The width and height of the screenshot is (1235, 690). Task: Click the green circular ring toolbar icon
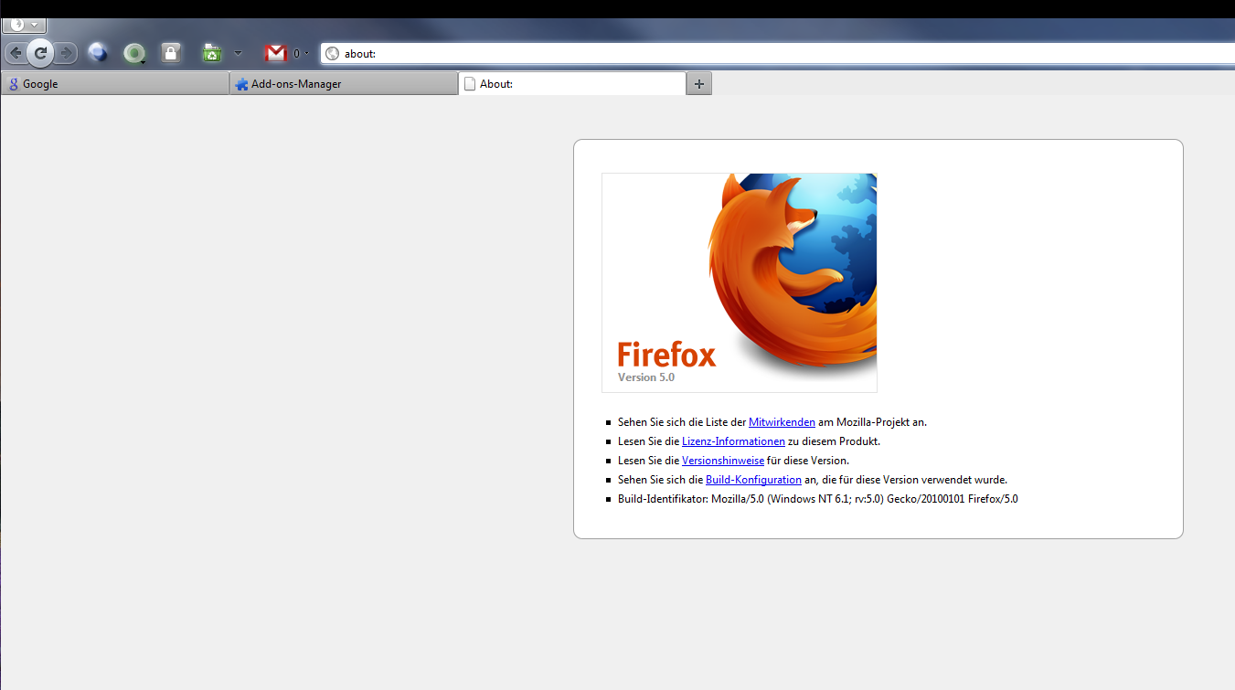[x=134, y=54]
